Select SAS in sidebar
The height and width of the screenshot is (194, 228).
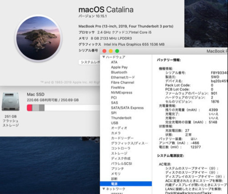point(114,103)
